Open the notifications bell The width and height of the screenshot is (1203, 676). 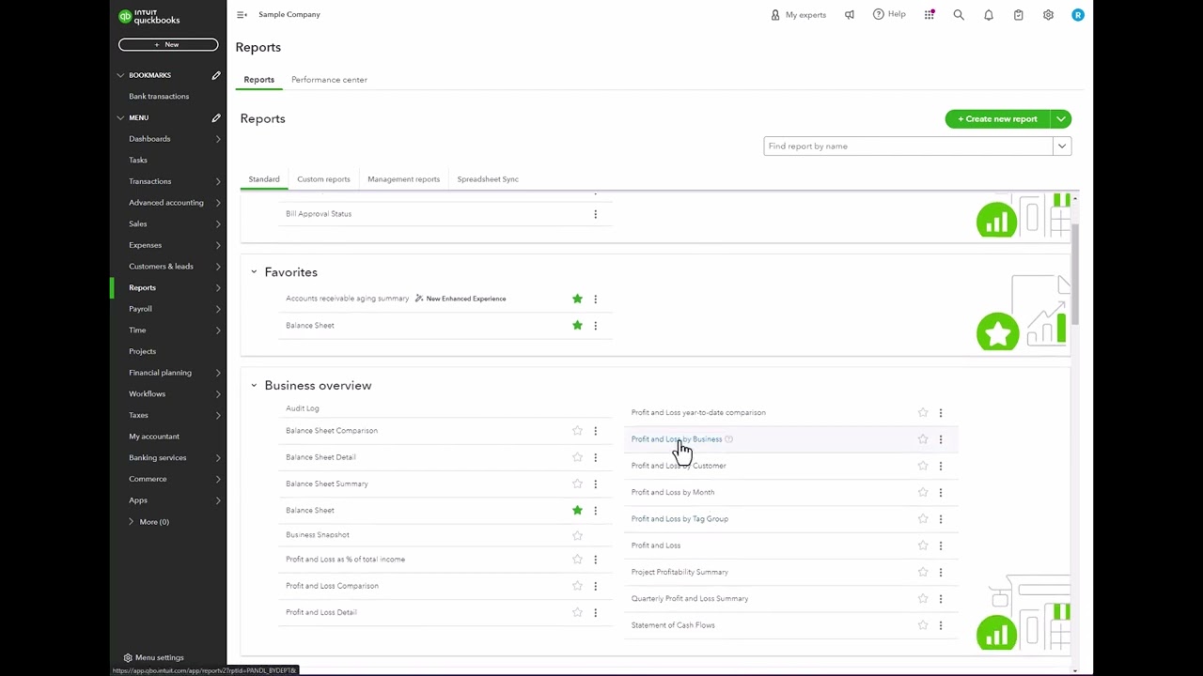989,15
